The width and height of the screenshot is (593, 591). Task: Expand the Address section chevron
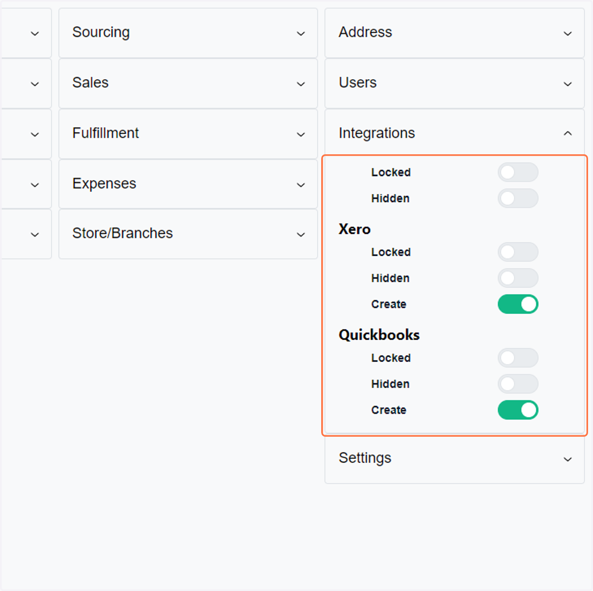(x=568, y=34)
